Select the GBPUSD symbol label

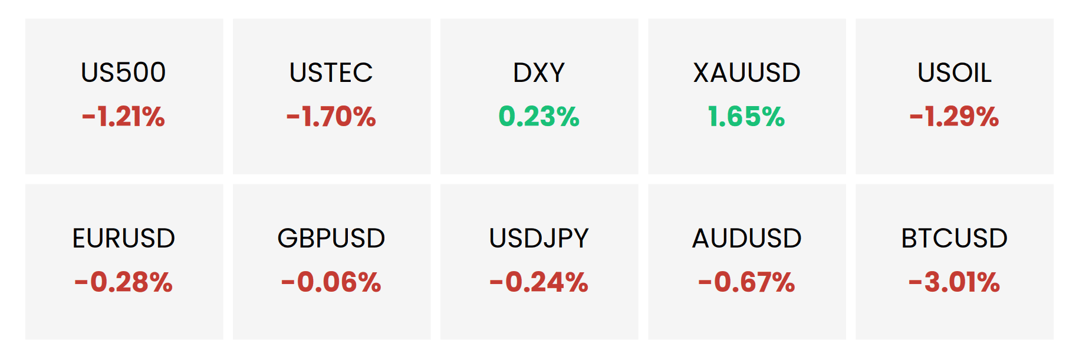[x=331, y=239]
